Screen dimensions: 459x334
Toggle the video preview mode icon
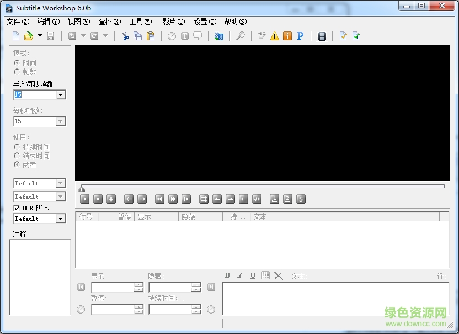322,36
